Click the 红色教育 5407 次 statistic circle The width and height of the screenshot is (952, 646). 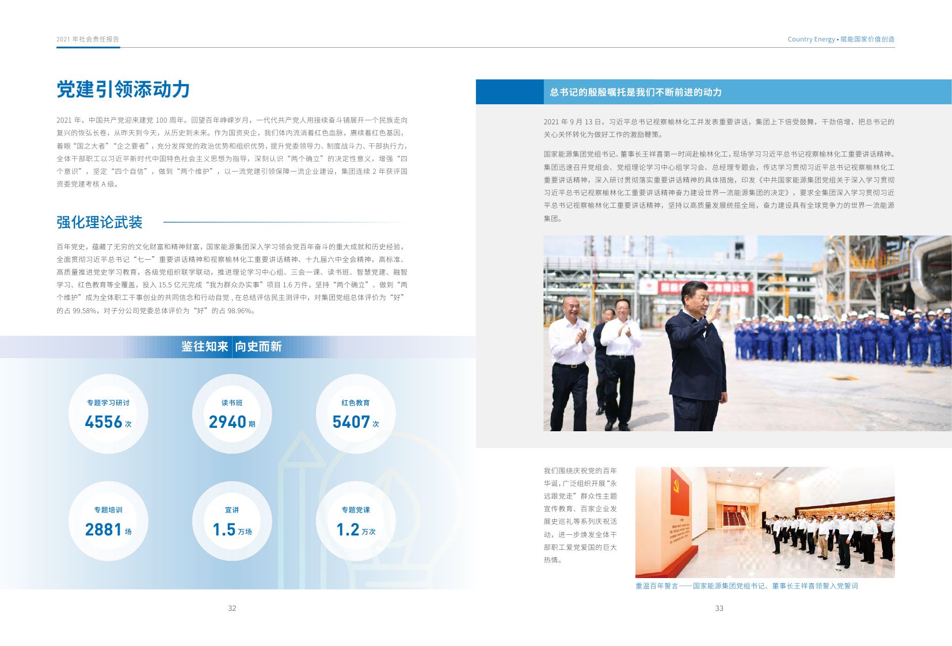pyautogui.click(x=356, y=414)
